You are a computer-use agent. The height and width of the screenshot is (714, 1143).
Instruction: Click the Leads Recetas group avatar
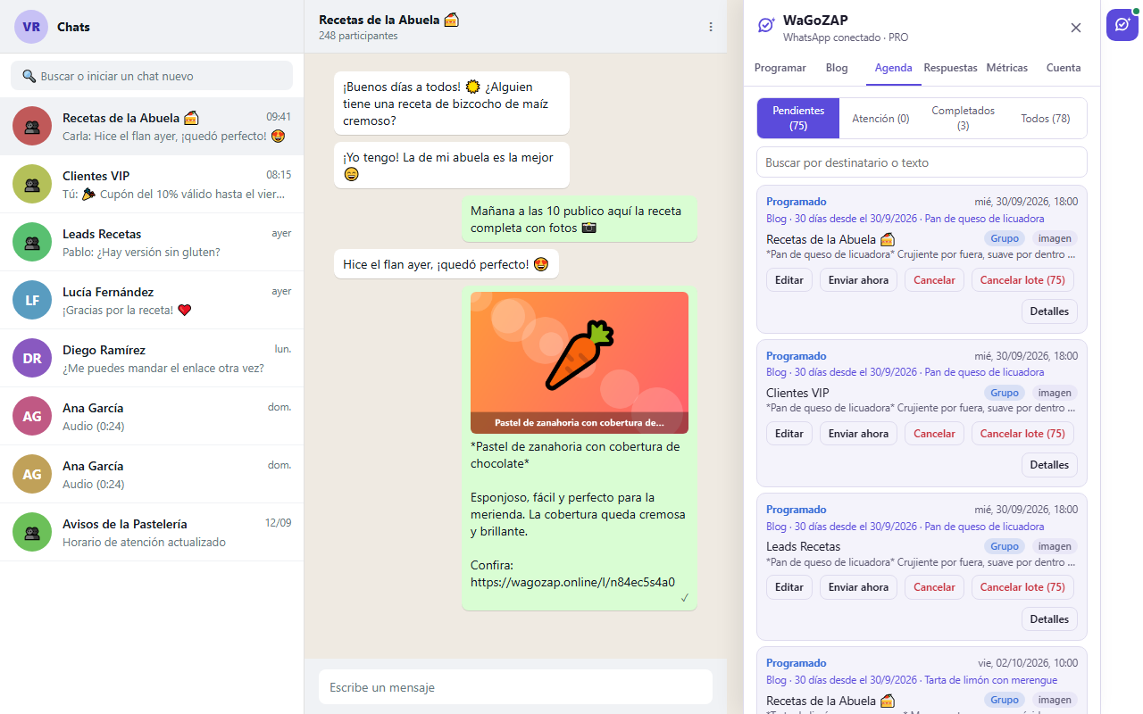(32, 242)
